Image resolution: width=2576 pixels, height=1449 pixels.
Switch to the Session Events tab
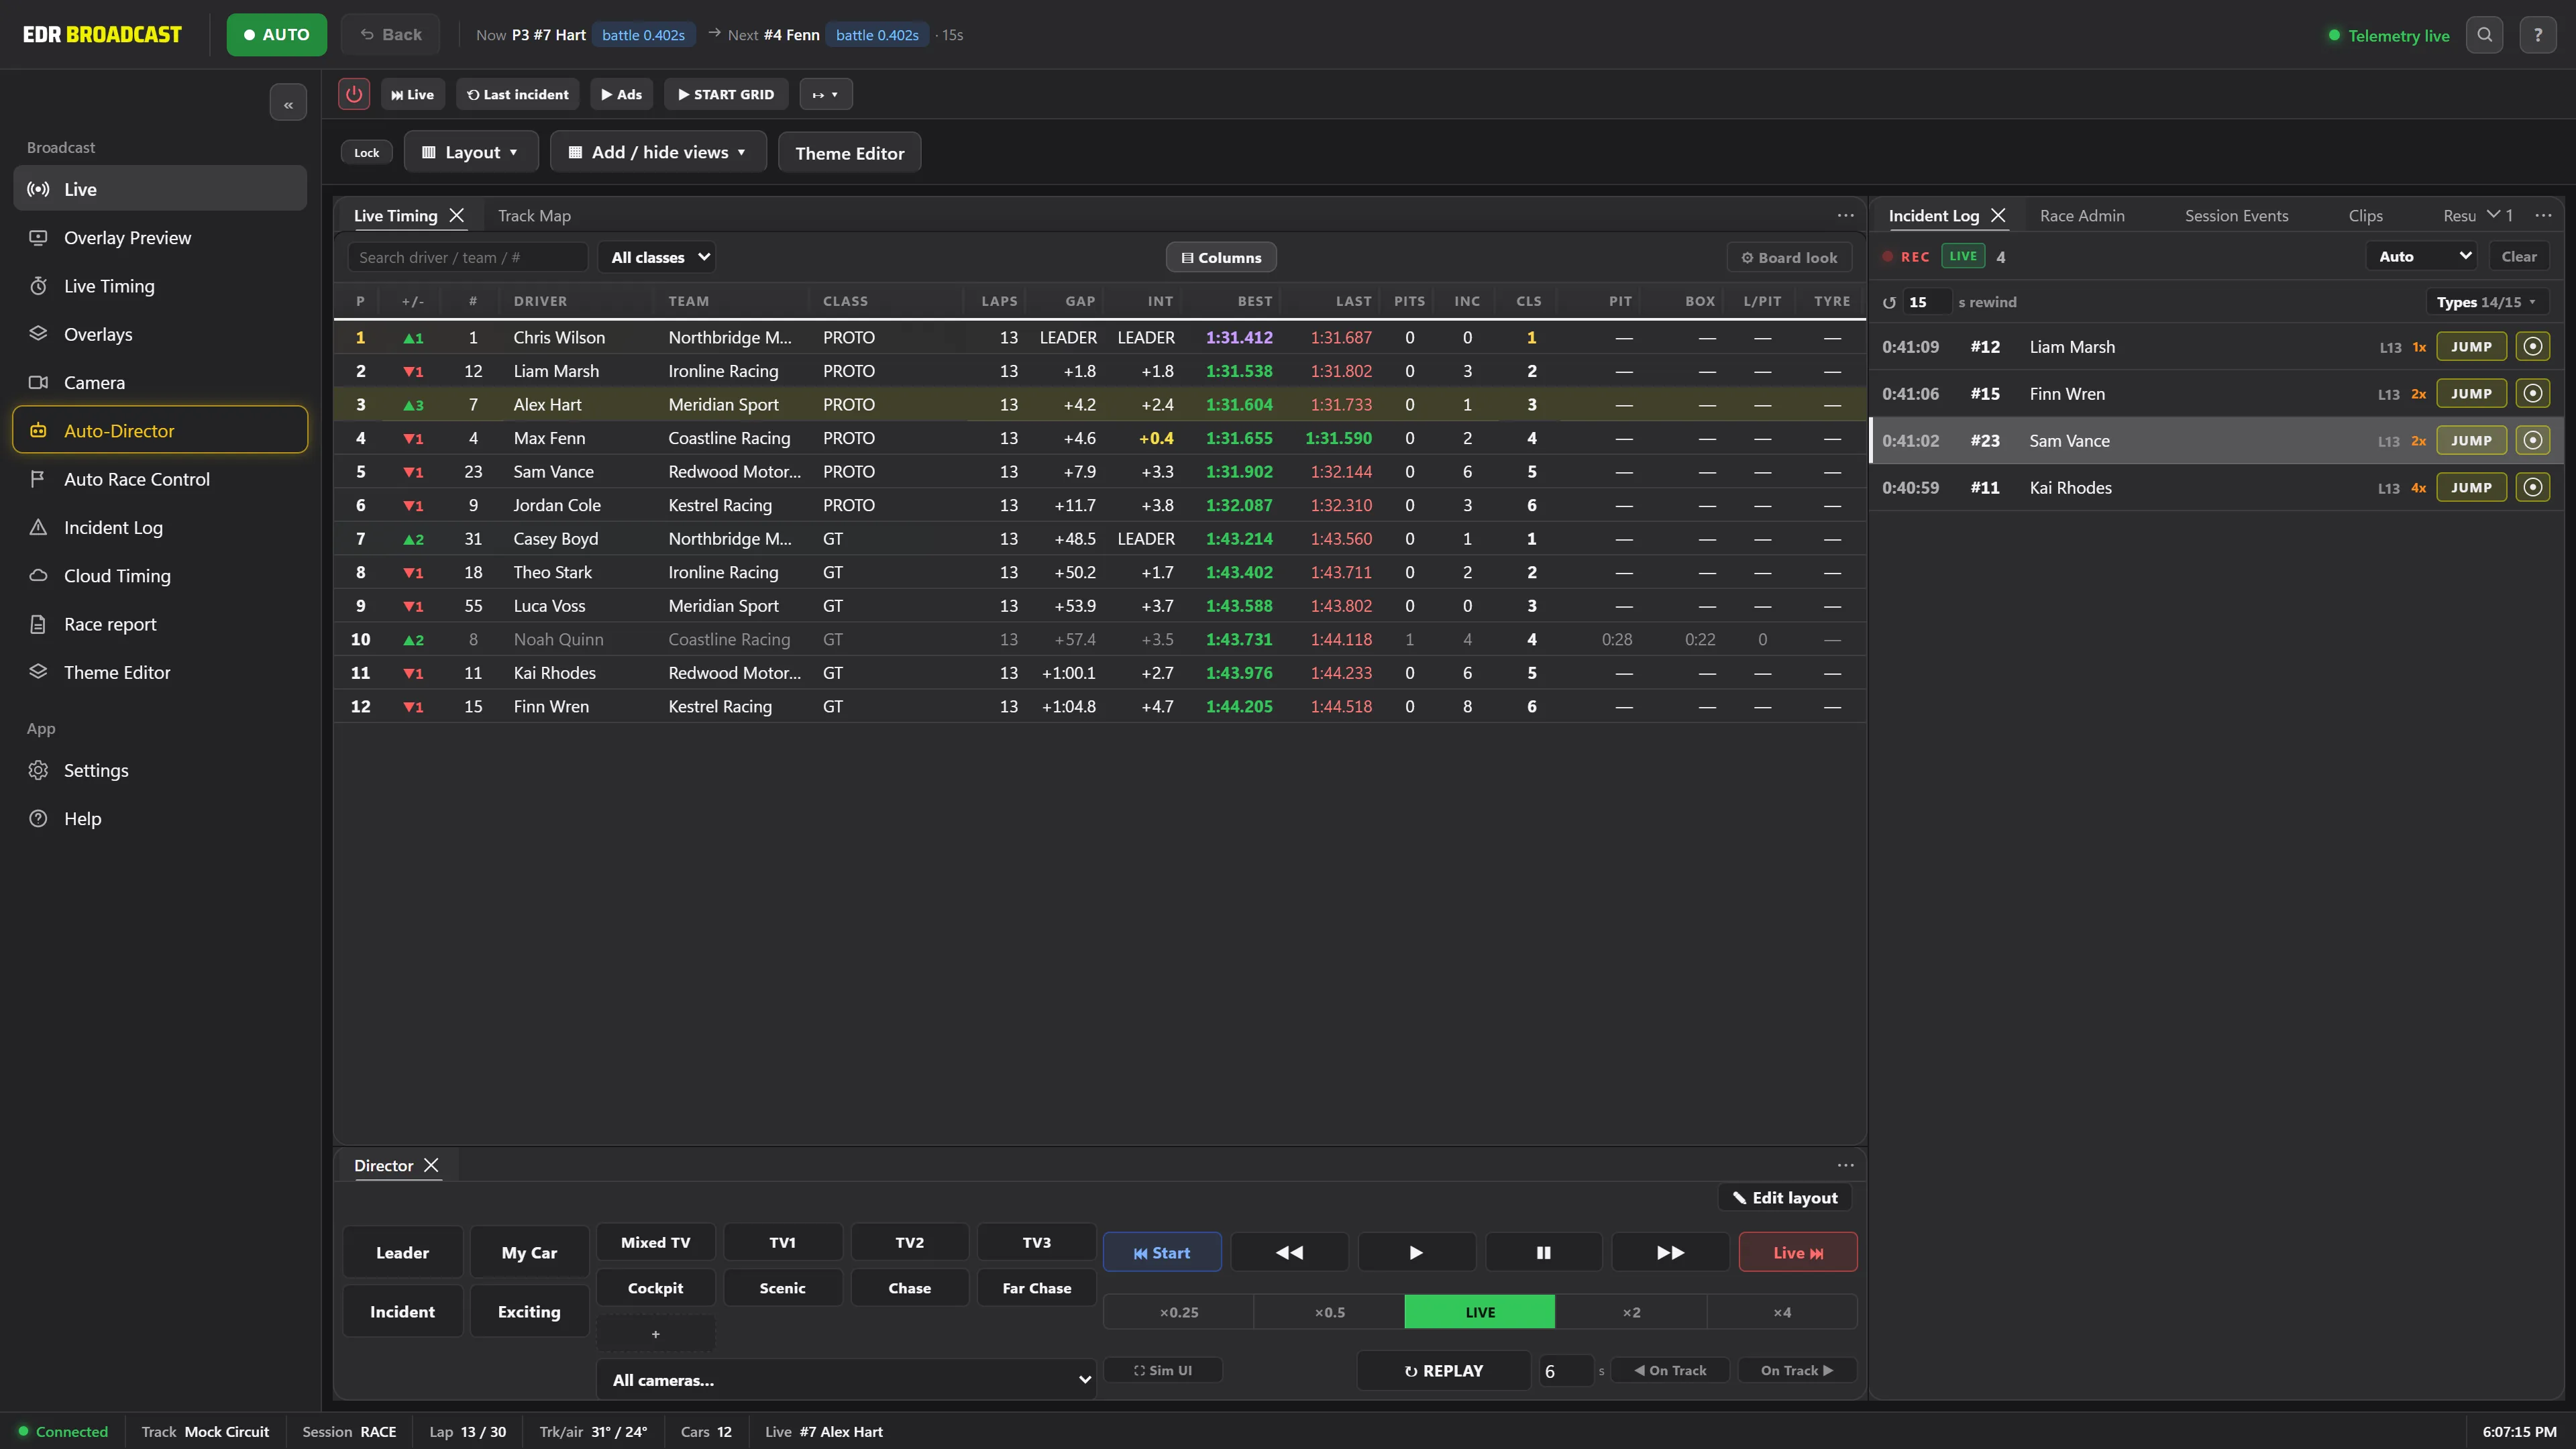(x=2236, y=216)
